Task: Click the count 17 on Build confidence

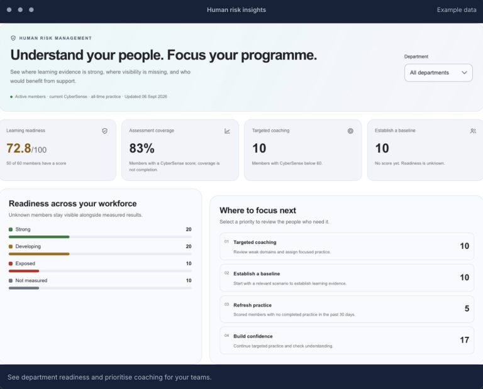Action: pos(465,340)
